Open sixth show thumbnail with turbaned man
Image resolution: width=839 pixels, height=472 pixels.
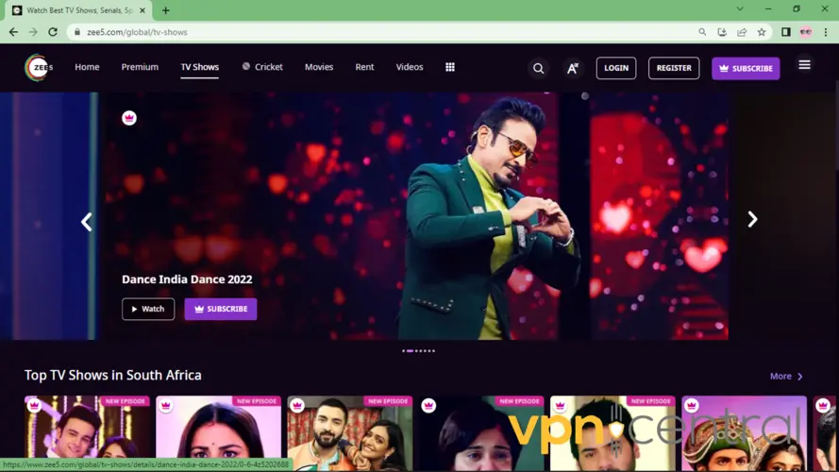tap(745, 433)
